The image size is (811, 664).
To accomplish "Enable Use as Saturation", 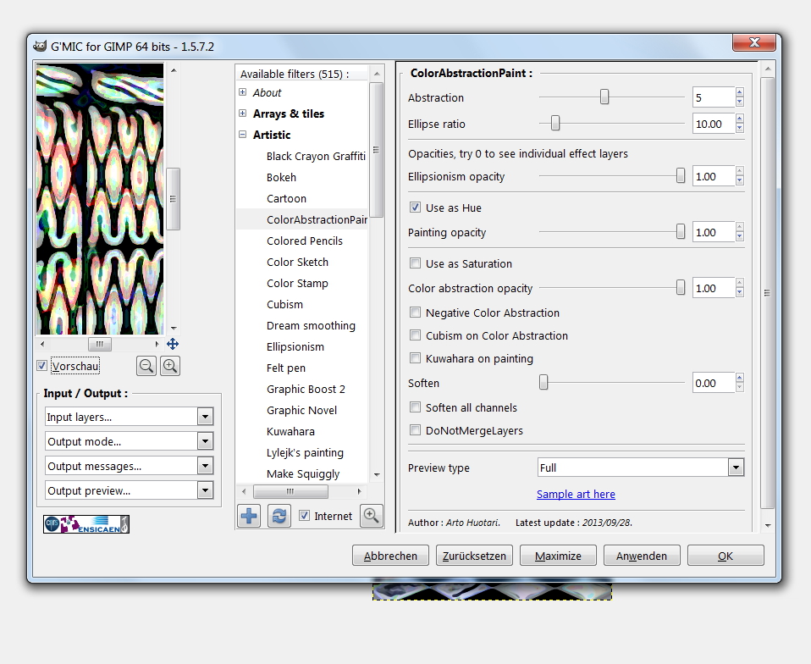I will tap(415, 263).
